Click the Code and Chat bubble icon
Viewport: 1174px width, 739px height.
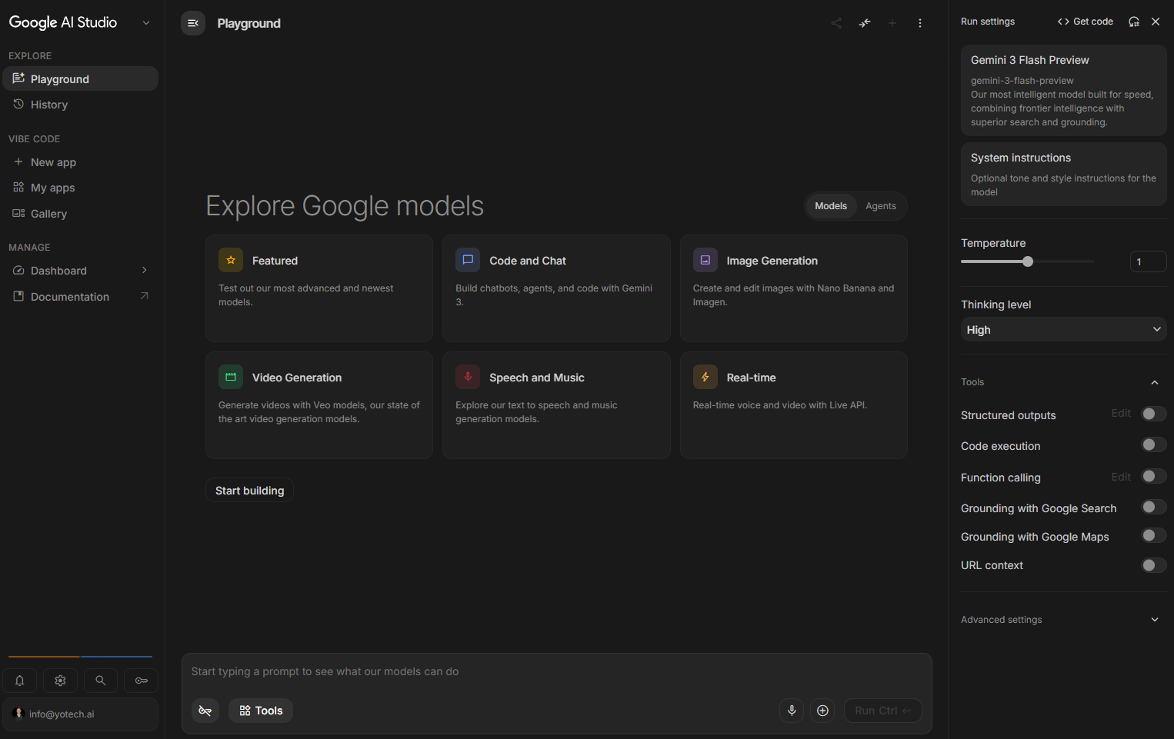pos(468,260)
